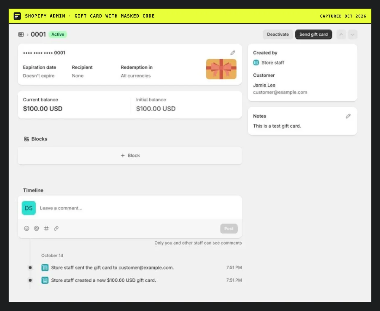Viewport: 380px width, 311px height.
Task: Click 'Store staff' text under Created by
Action: coord(273,63)
